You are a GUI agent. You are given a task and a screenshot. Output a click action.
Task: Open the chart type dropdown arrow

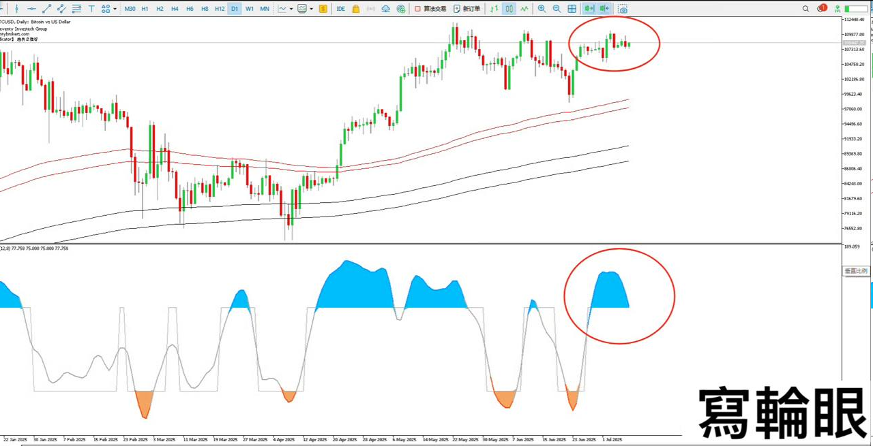coord(291,9)
